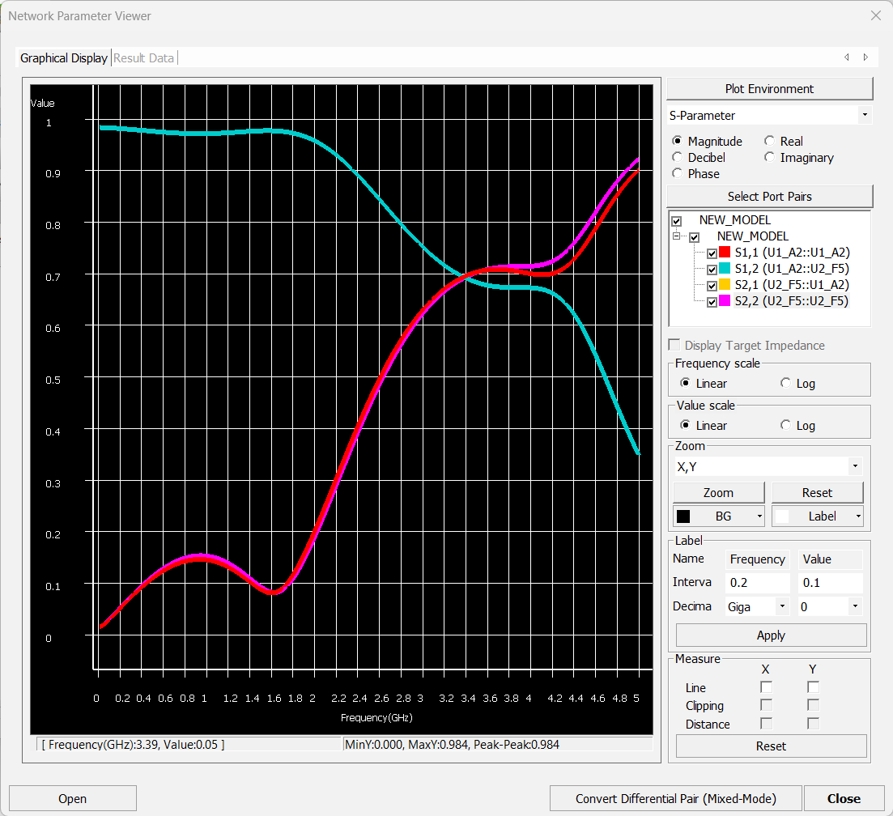Select the Decibel radio button

coord(677,157)
